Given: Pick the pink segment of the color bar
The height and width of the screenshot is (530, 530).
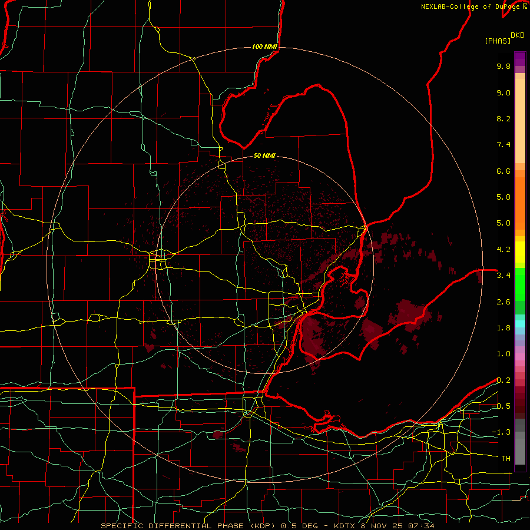Looking at the screenshot, I should pos(520,357).
